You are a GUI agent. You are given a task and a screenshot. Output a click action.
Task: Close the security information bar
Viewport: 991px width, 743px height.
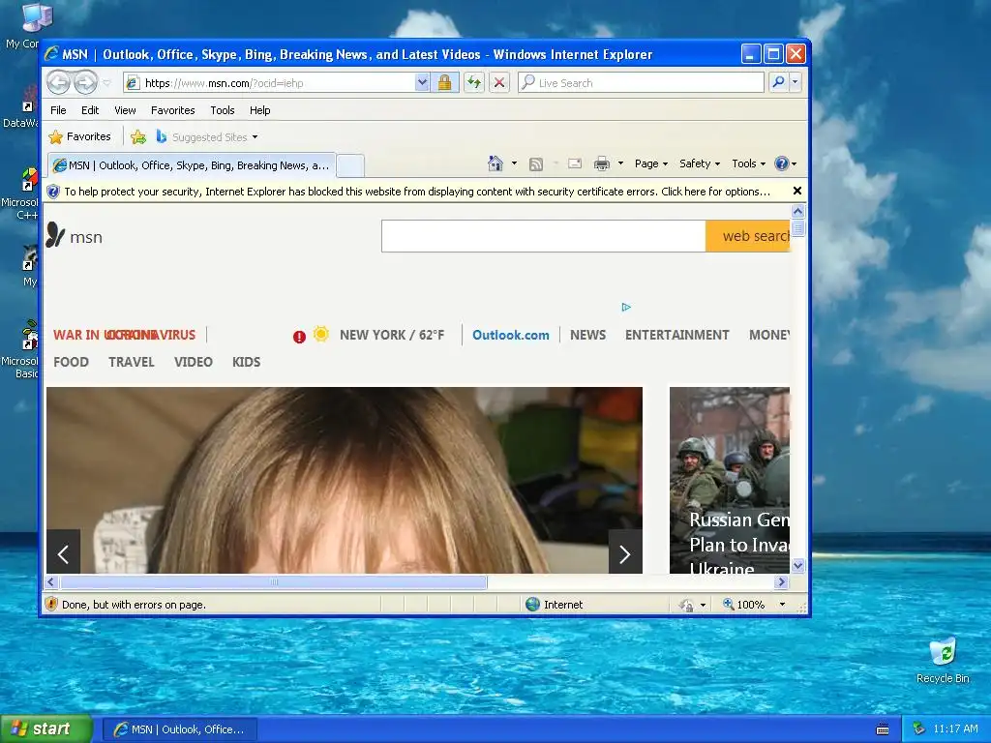pyautogui.click(x=797, y=191)
